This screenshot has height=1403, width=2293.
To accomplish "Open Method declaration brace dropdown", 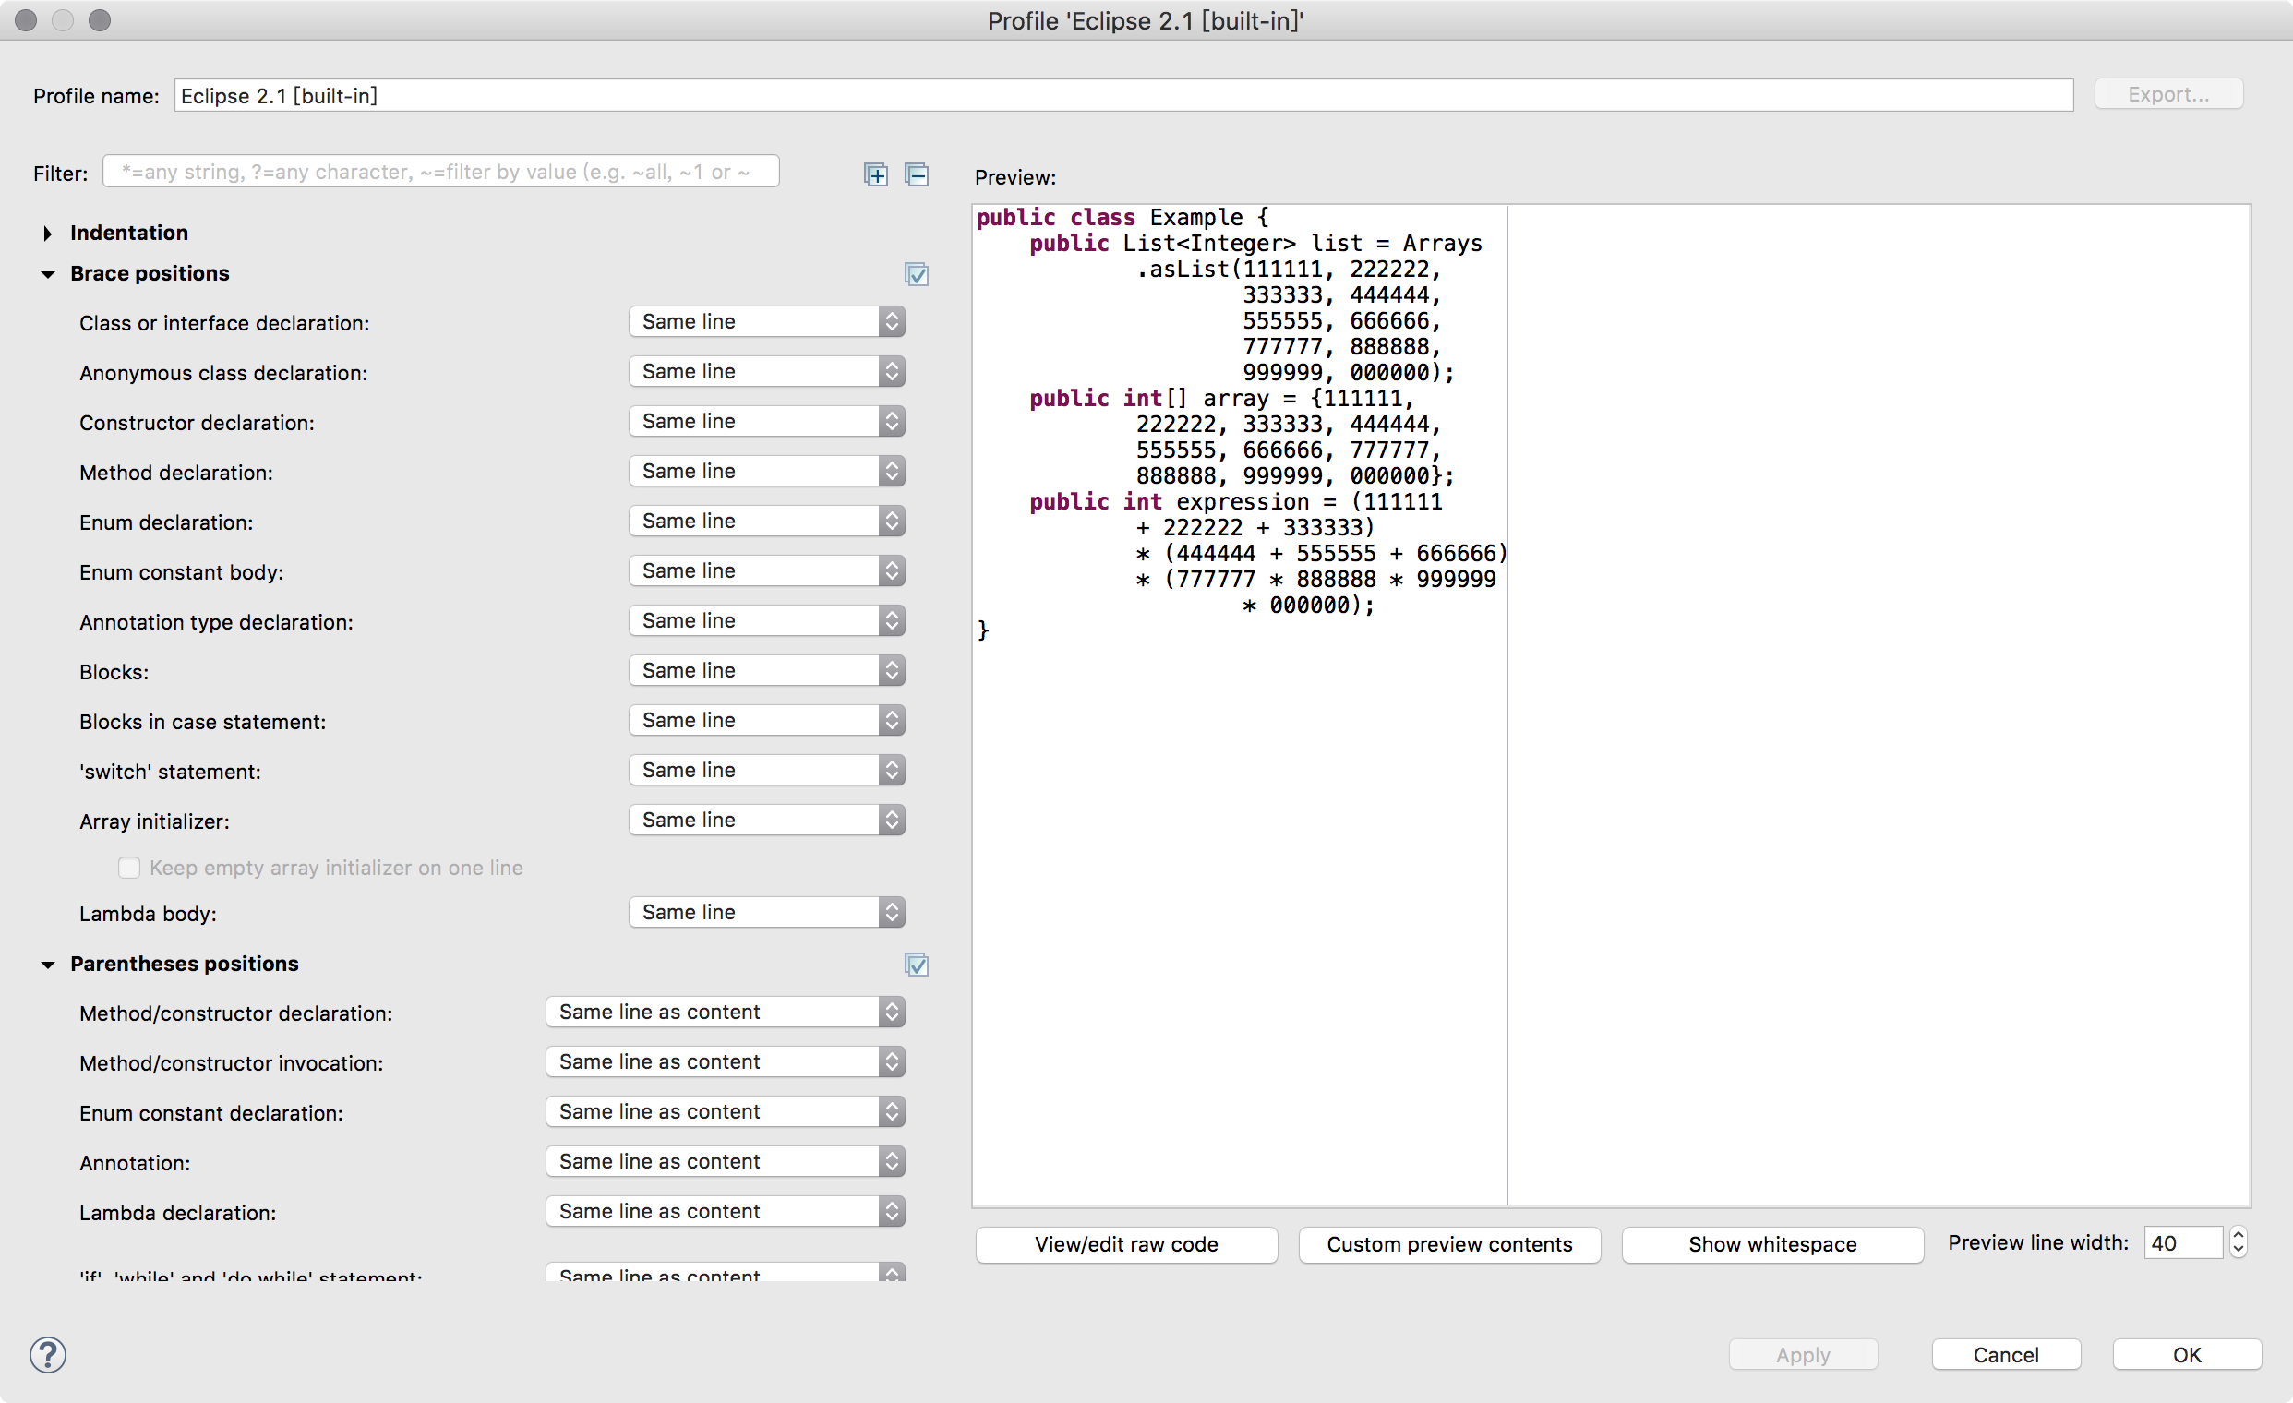I will click(767, 472).
